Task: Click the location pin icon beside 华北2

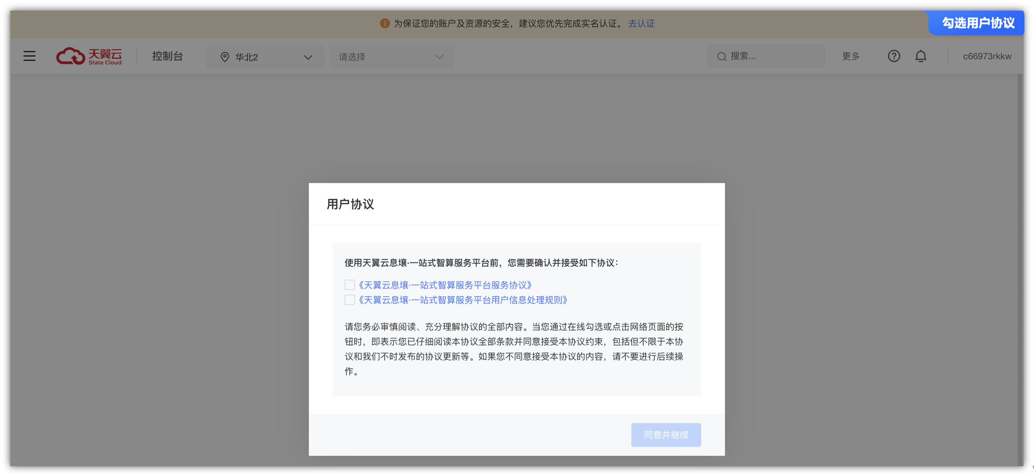Action: [x=225, y=57]
